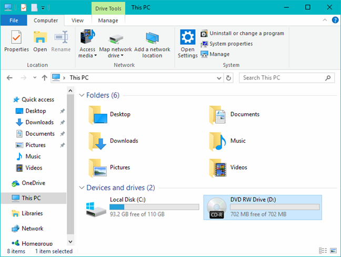This screenshot has height=257, width=341.
Task: Click the Up one level arrow
Action: point(45,78)
